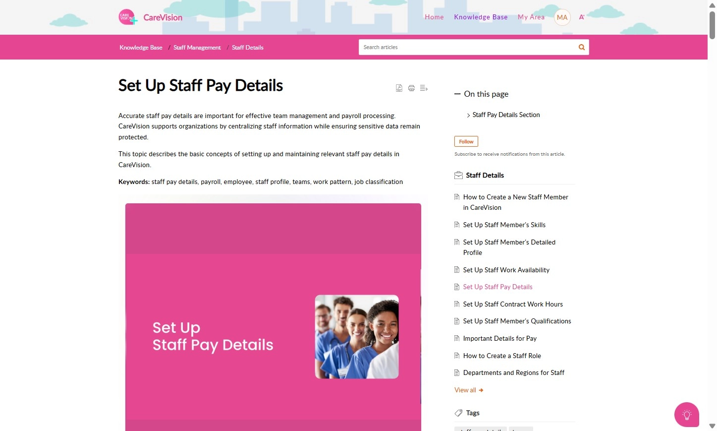Viewport: 717px width, 431px height.
Task: Open the MA user avatar menu
Action: pos(562,17)
